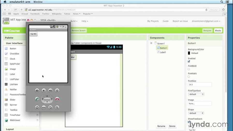Open TimePicker help question mark
233x131 pixels.
37,115
